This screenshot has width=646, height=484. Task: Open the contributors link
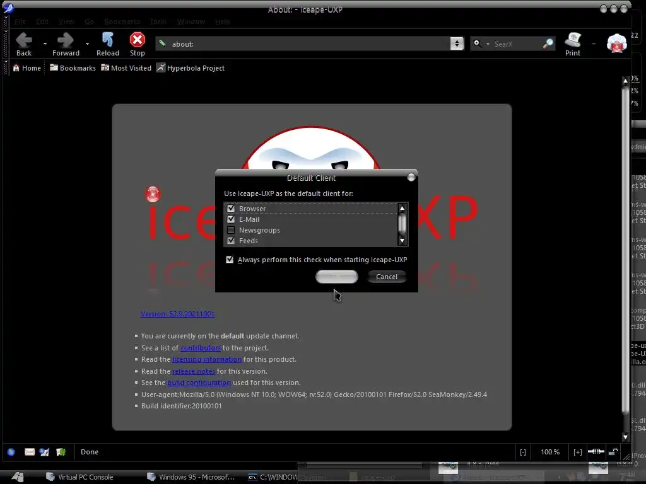[201, 348]
